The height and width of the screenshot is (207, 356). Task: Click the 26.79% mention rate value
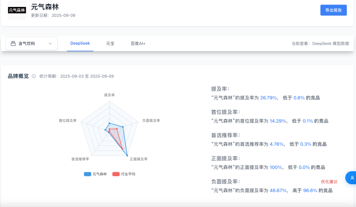tap(268, 98)
